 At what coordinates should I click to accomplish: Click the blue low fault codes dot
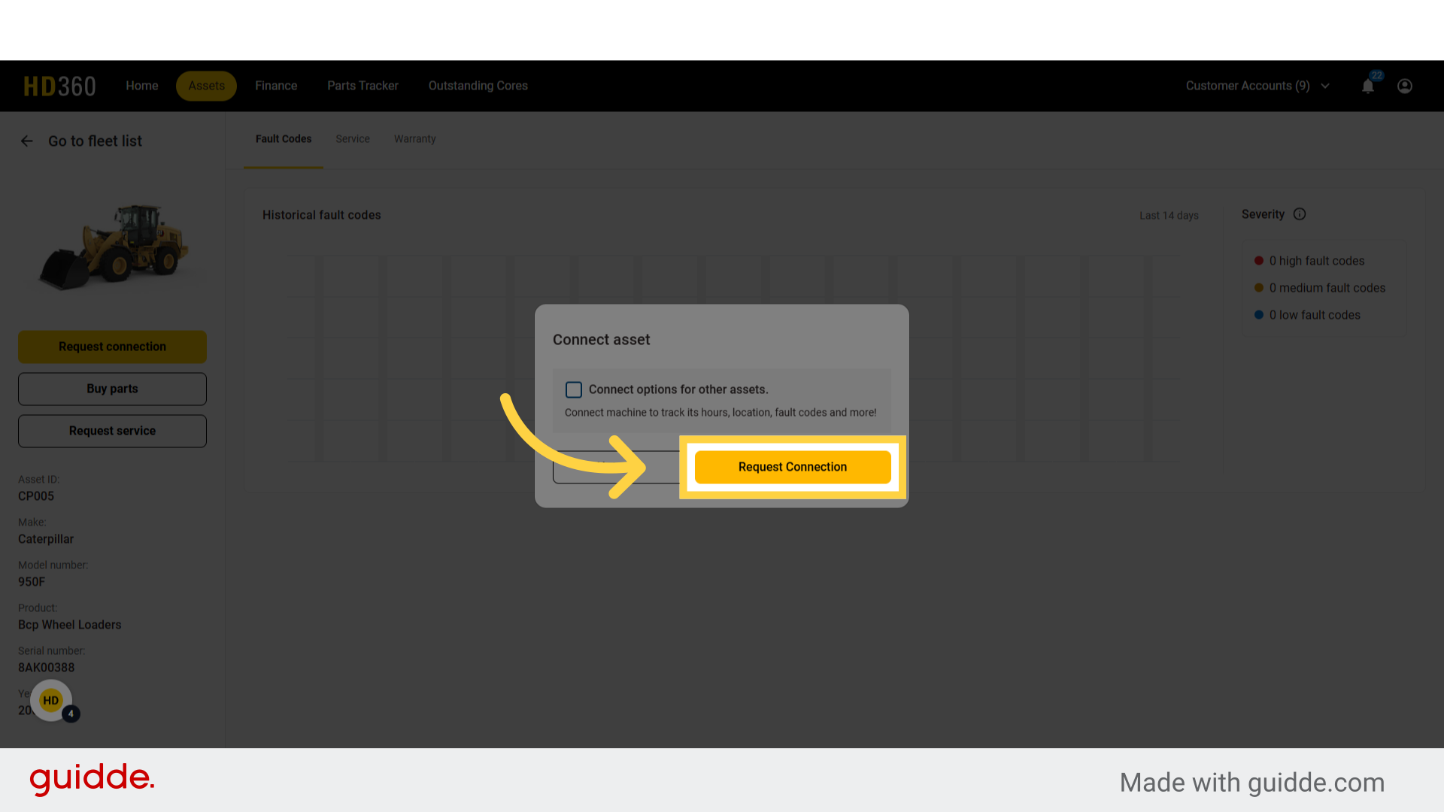click(1260, 314)
